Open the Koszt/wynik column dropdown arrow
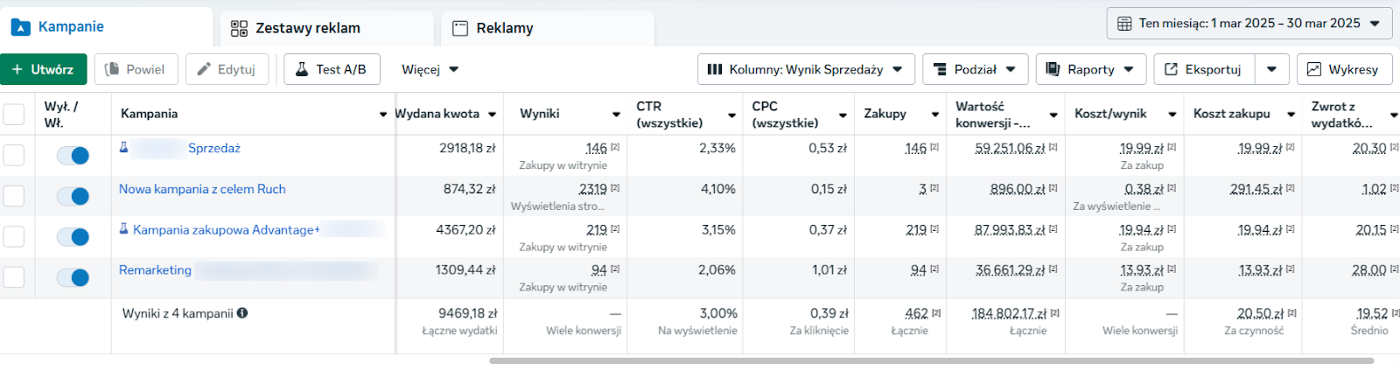The image size is (1400, 371). click(x=1172, y=115)
